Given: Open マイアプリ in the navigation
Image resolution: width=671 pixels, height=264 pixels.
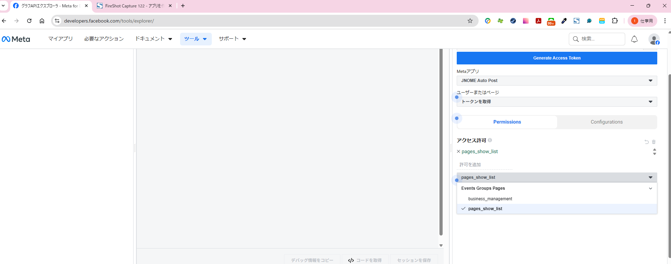Looking at the screenshot, I should (x=61, y=39).
